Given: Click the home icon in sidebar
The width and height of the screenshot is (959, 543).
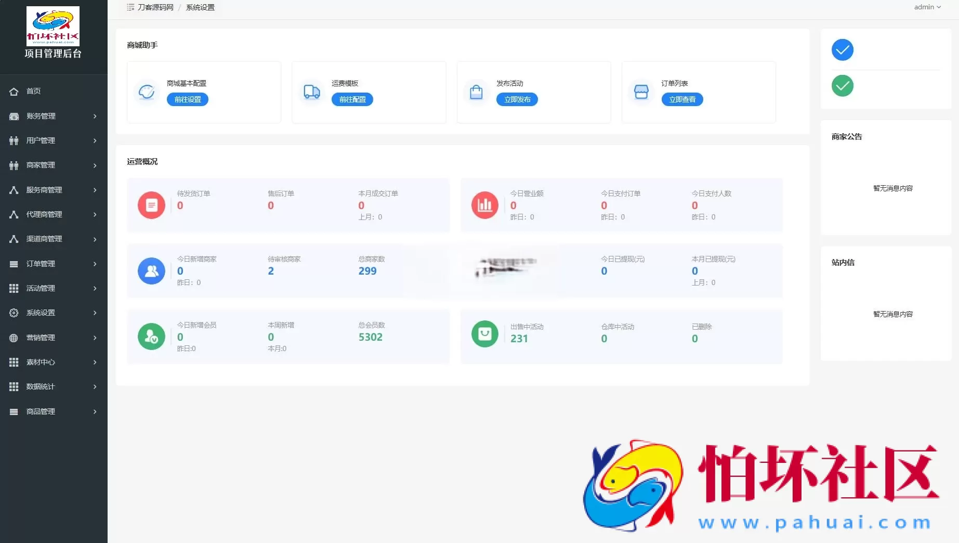Looking at the screenshot, I should tap(14, 92).
